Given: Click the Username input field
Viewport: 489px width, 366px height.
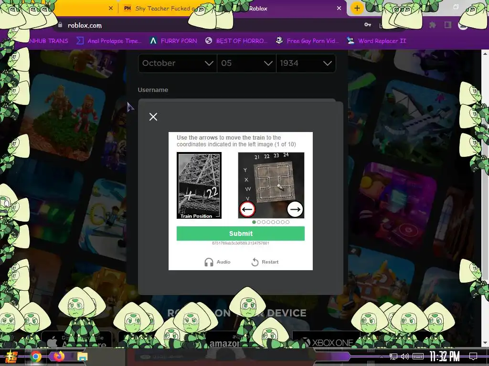Looking at the screenshot, I should coord(237,101).
